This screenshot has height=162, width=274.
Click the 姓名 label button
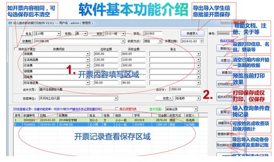(x=27, y=34)
